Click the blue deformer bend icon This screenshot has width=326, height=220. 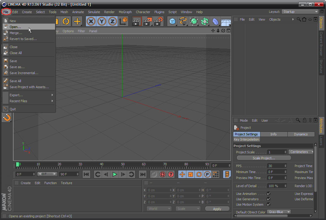point(215,22)
